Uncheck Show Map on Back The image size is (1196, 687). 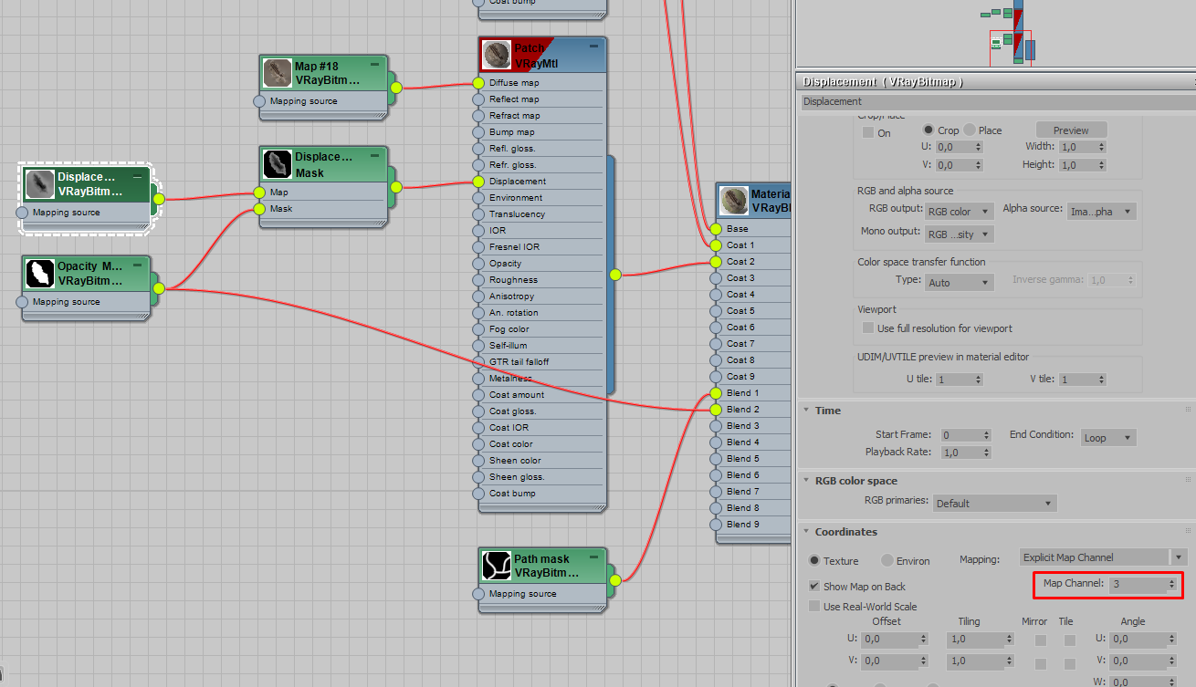point(814,587)
